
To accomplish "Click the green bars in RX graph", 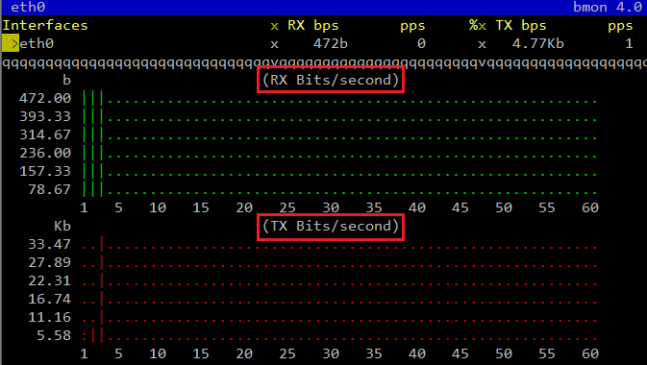I will pyautogui.click(x=93, y=143).
